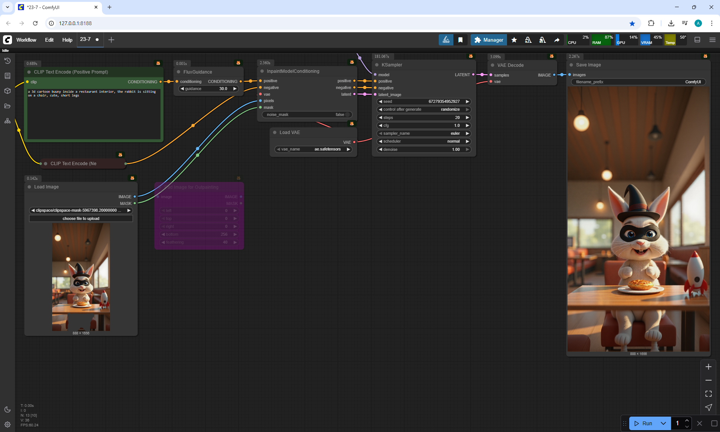This screenshot has width=720, height=432.
Task: Open the queue history sidebar icon
Action: pyautogui.click(x=7, y=61)
